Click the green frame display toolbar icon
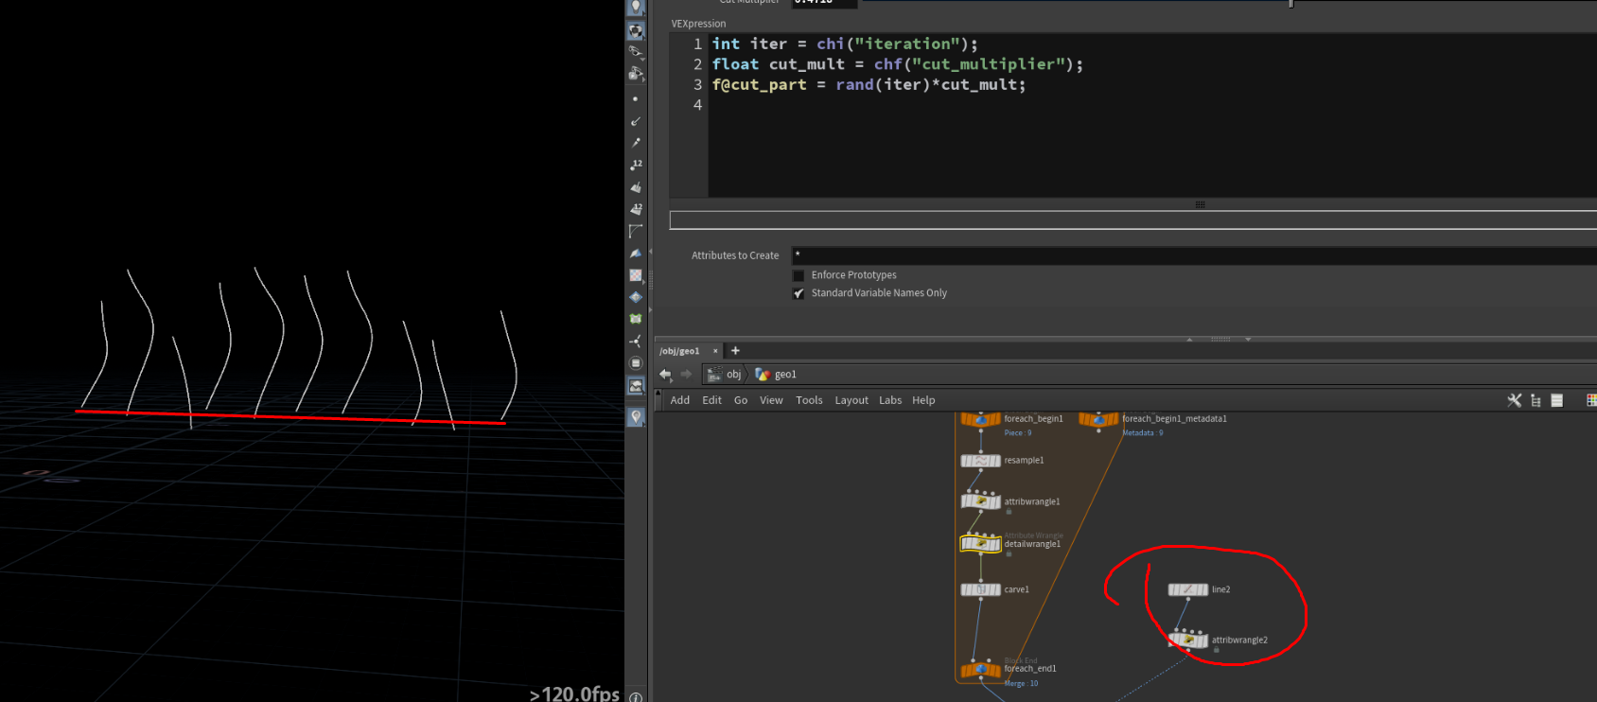1597x702 pixels. (x=636, y=319)
